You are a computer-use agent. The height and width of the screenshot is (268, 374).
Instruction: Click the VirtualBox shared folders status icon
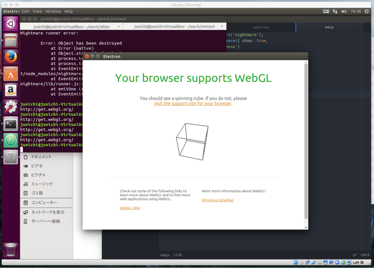(x=320, y=262)
